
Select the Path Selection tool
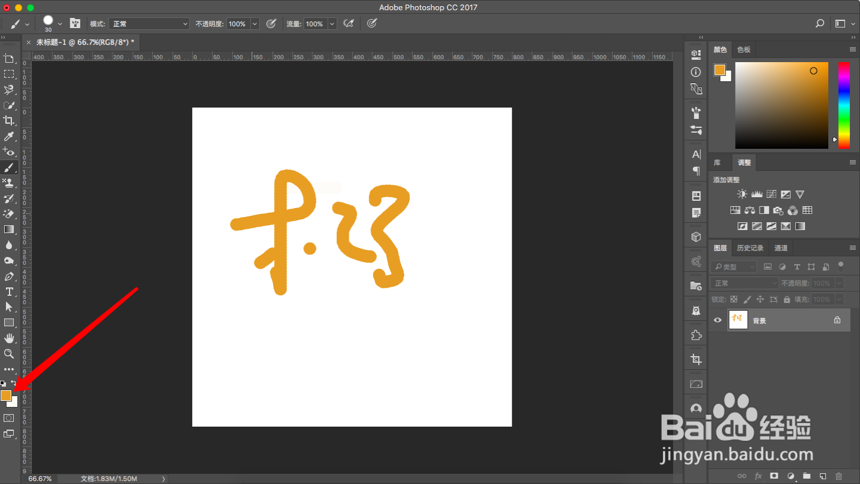click(x=9, y=307)
